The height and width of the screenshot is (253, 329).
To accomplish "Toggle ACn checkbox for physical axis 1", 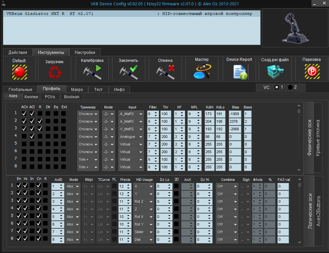I will click(24, 113).
